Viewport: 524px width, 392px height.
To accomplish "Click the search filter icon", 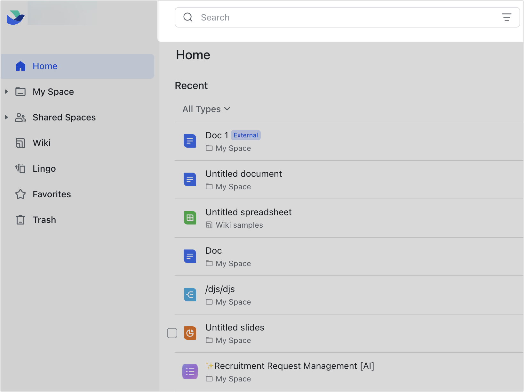I will (x=507, y=17).
